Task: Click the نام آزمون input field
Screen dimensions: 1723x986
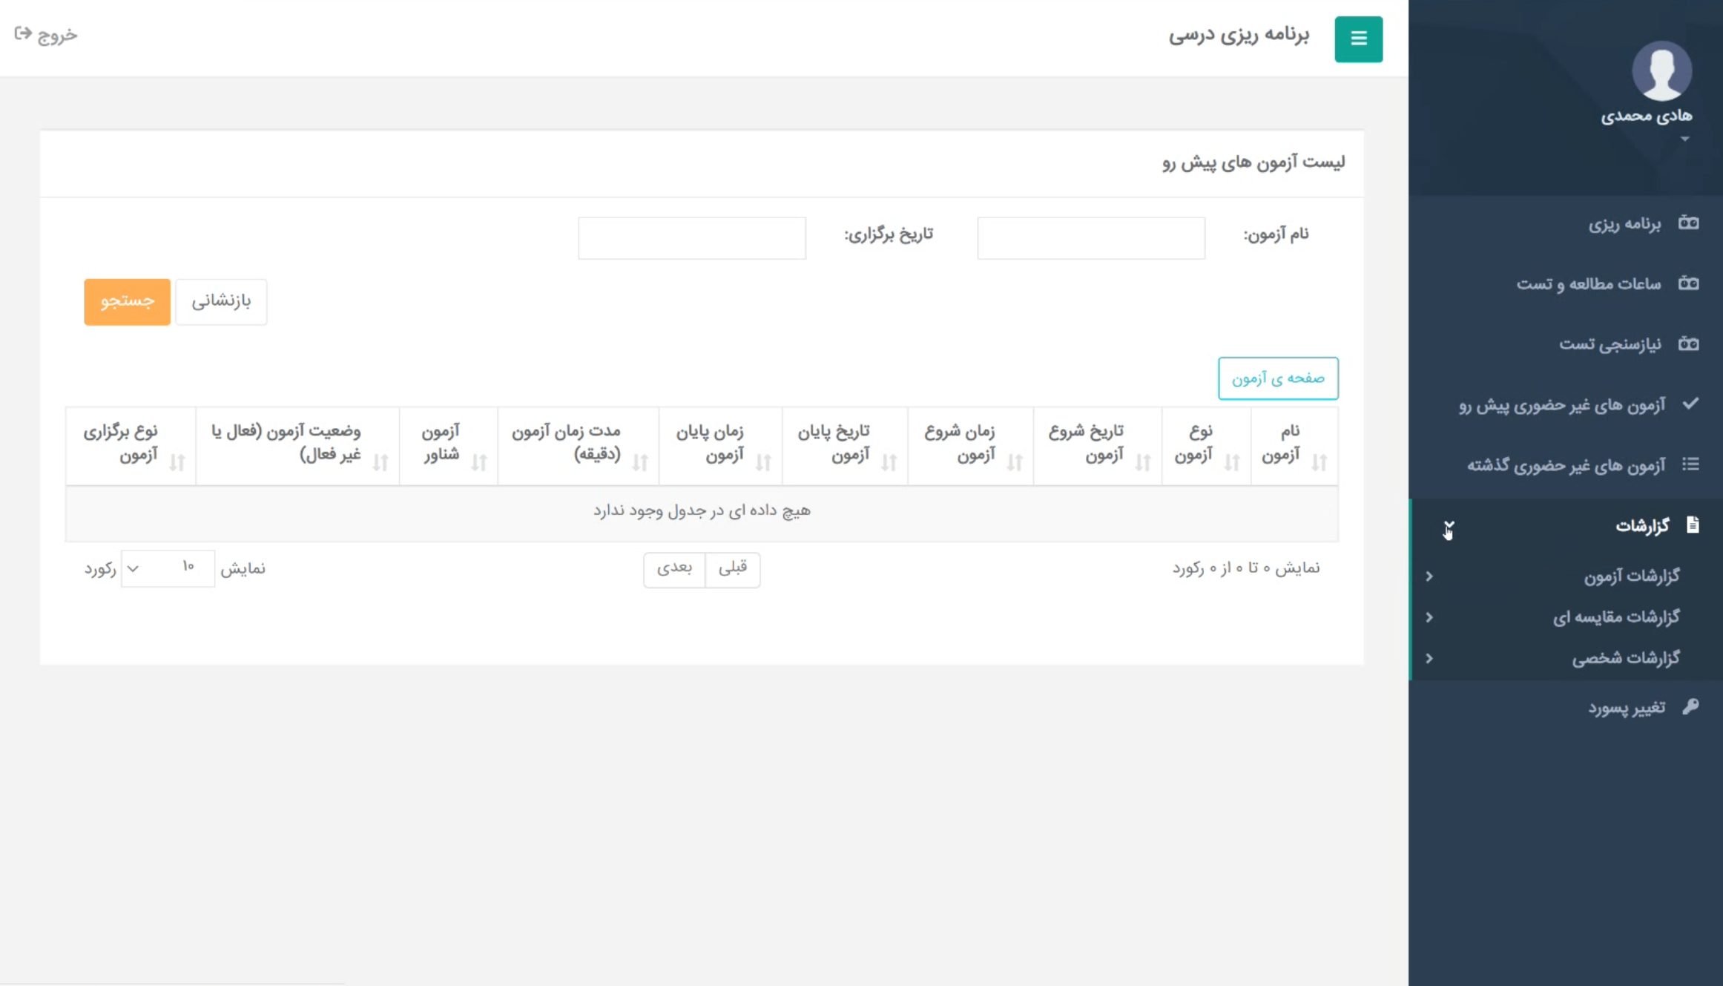Action: (x=1090, y=238)
